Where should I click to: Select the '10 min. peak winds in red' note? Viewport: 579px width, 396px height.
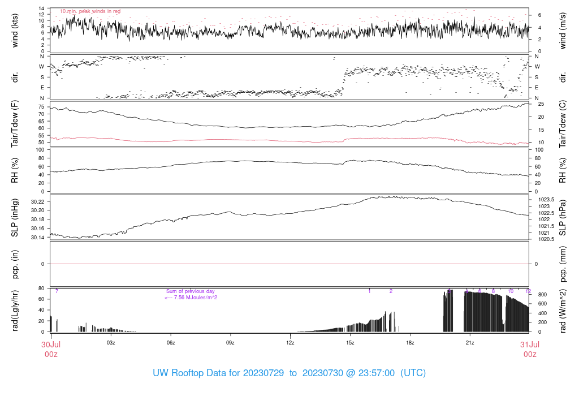tap(90, 11)
